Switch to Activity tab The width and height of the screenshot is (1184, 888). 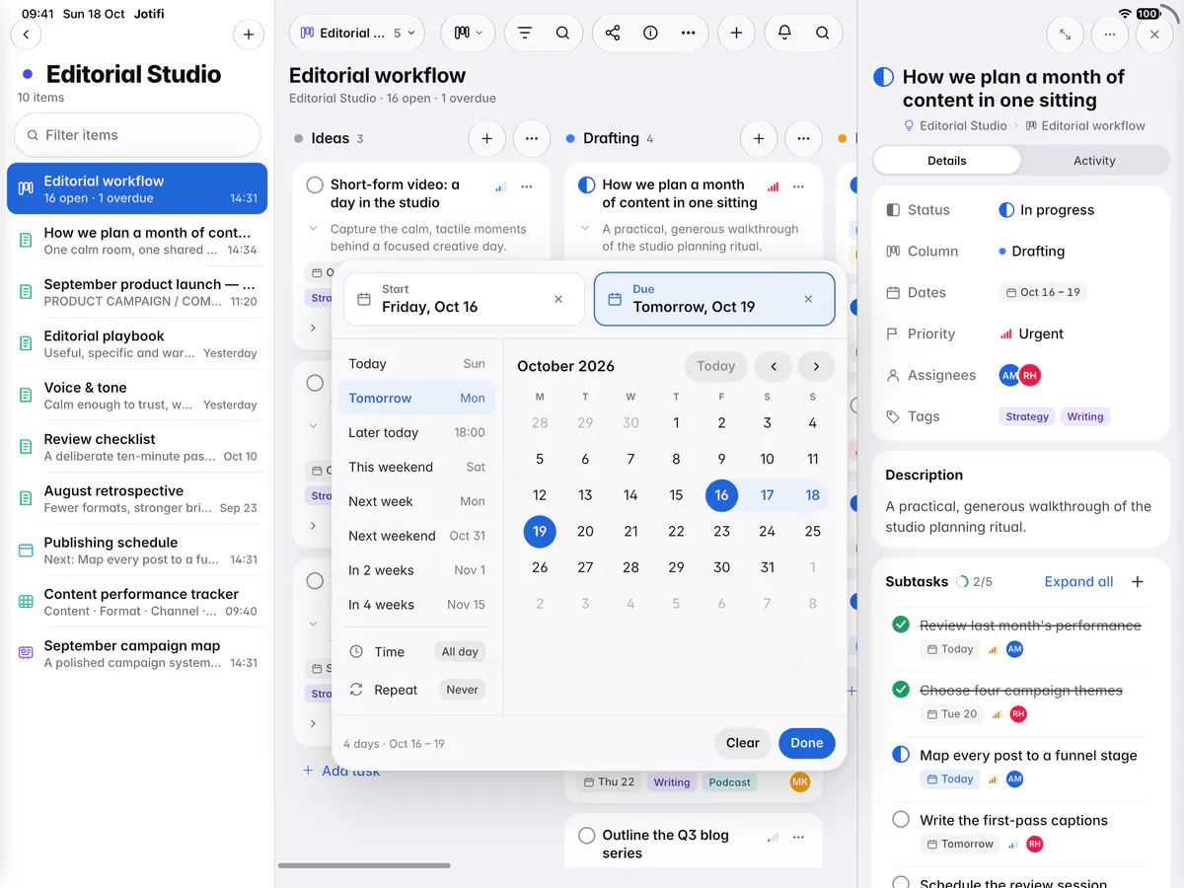click(x=1094, y=161)
